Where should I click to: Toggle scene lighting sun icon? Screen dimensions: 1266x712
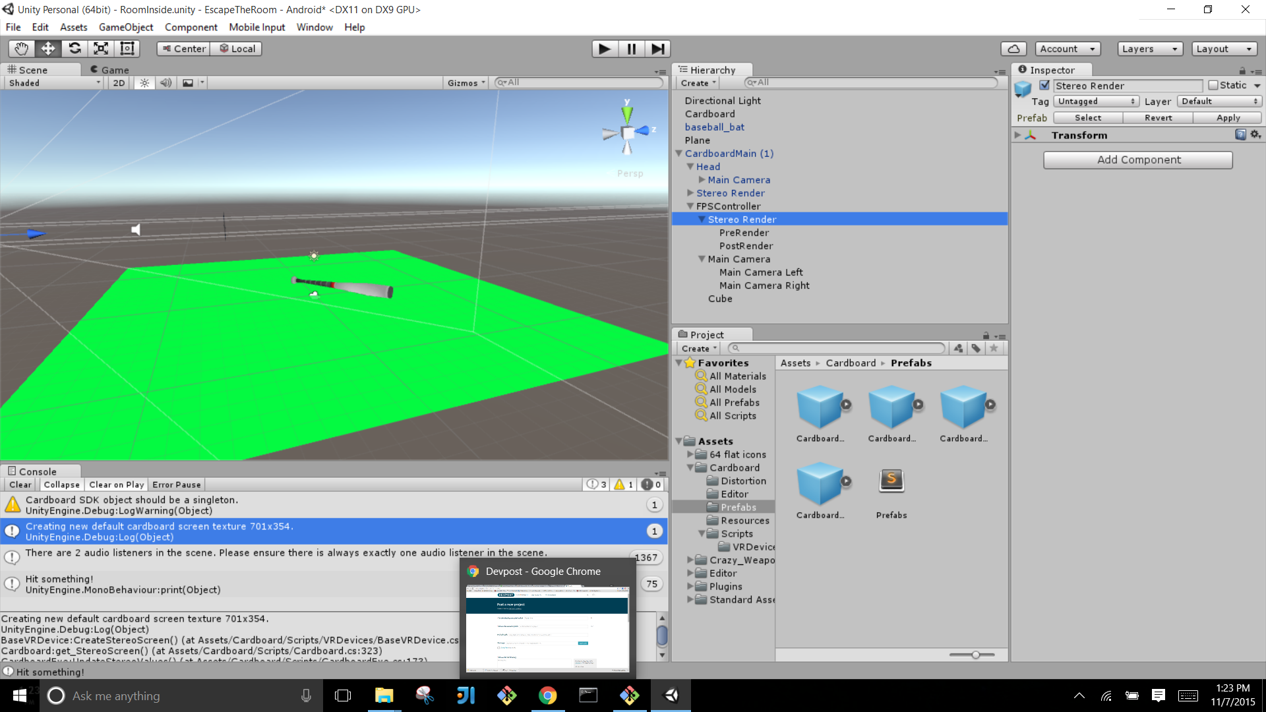point(144,83)
